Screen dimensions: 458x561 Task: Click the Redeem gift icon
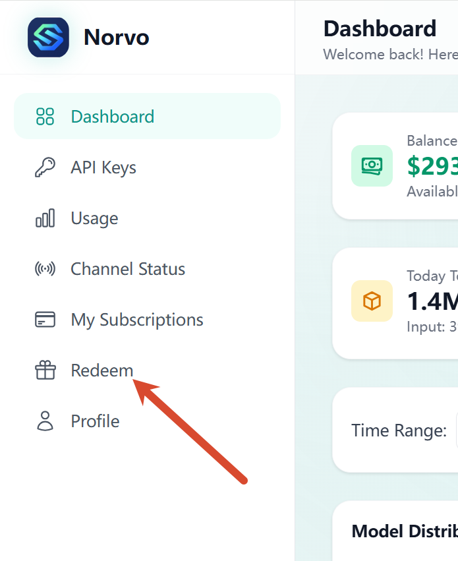(x=45, y=370)
